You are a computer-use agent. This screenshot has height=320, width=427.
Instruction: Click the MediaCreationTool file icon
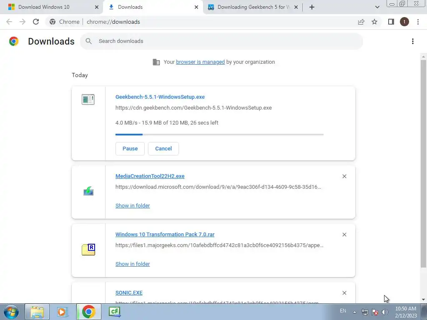pyautogui.click(x=88, y=191)
